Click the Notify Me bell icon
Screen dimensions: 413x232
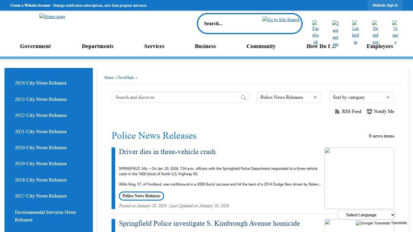[369, 111]
